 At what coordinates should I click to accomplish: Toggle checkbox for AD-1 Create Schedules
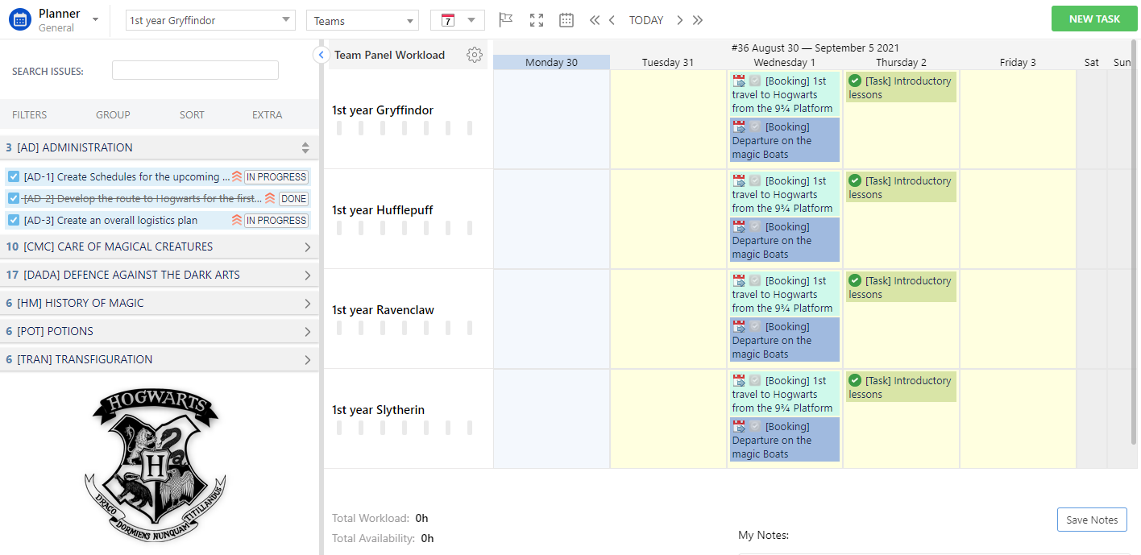click(x=14, y=176)
